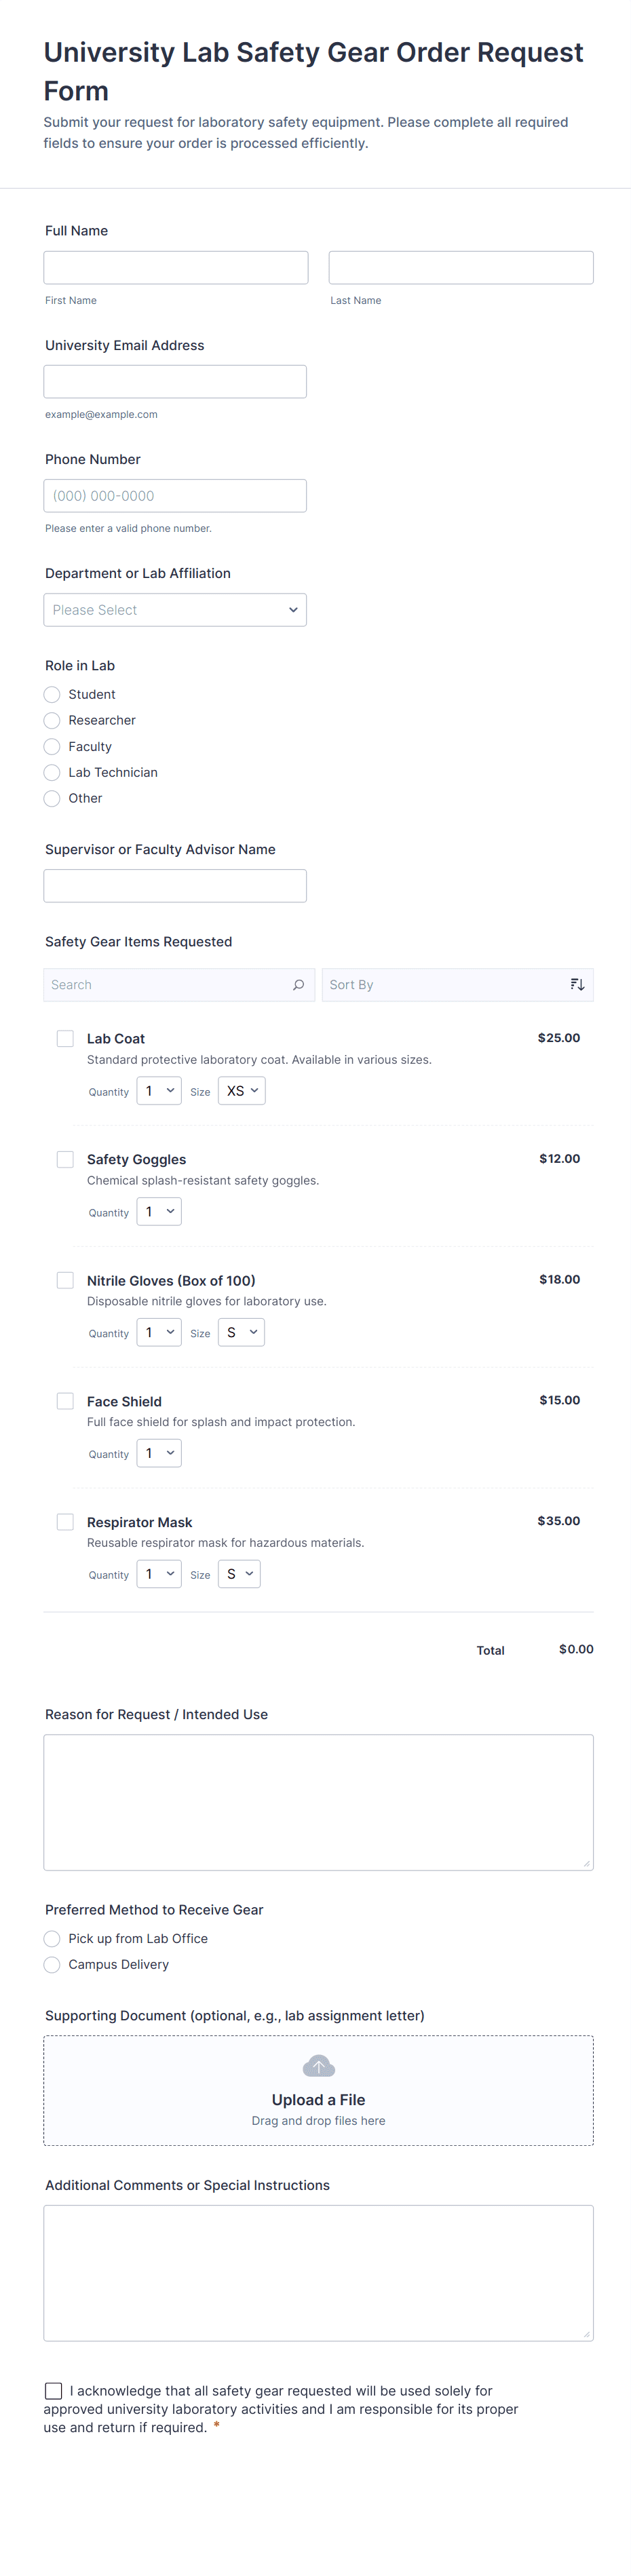Open the Lab Coat Size dropdown
This screenshot has height=2576, width=631.
pos(242,1091)
